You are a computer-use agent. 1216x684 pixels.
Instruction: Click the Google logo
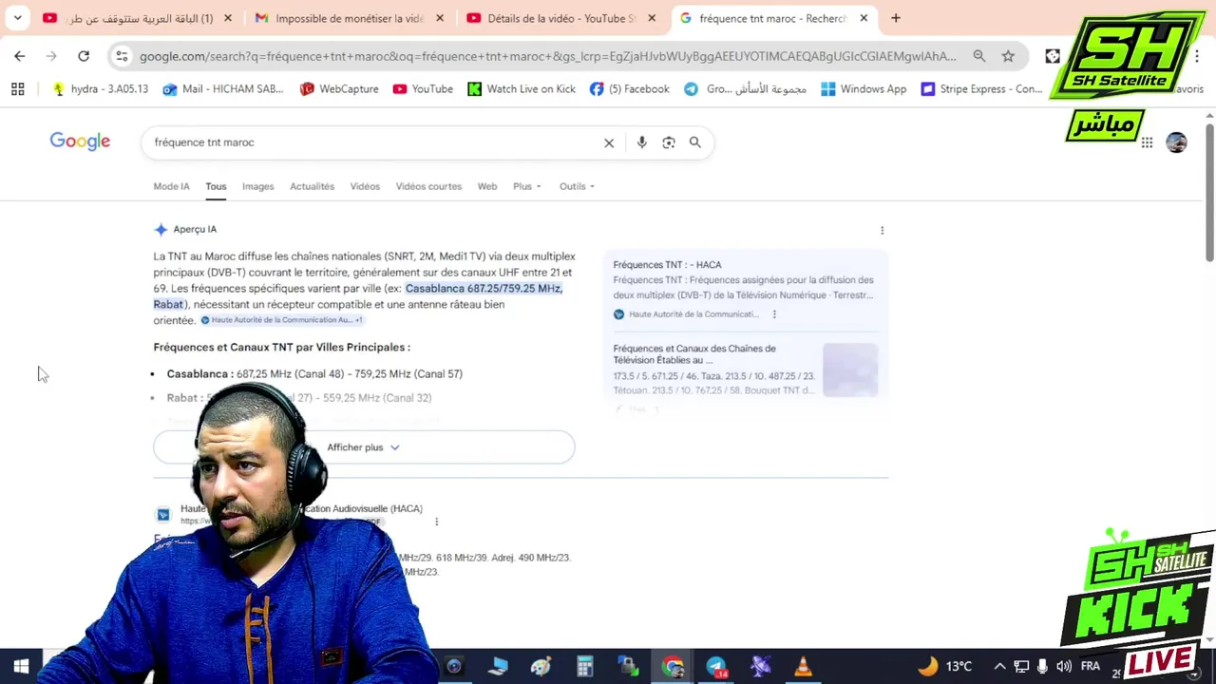coord(80,142)
